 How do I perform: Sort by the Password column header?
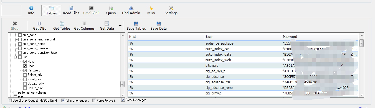320,37
